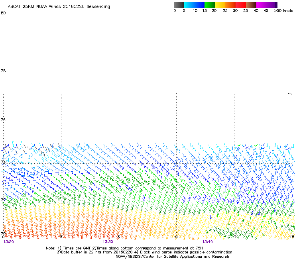Screen dimensions: 295x259
Task: Select the gray 0-5 knots legend swatch
Action: 179,5
